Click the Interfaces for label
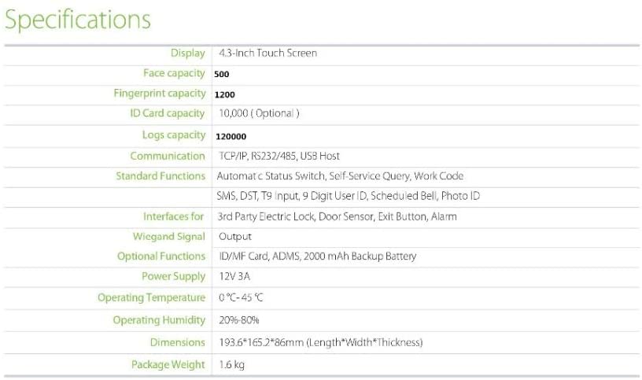 pos(174,216)
